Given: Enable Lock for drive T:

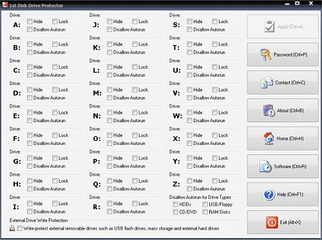Looking at the screenshot, I should click(x=214, y=44).
